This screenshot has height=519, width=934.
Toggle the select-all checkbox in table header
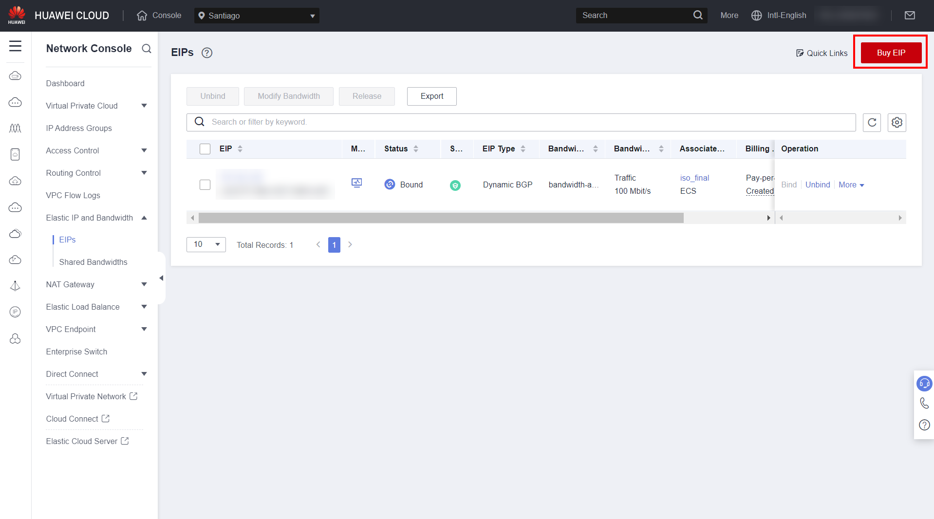click(x=205, y=149)
